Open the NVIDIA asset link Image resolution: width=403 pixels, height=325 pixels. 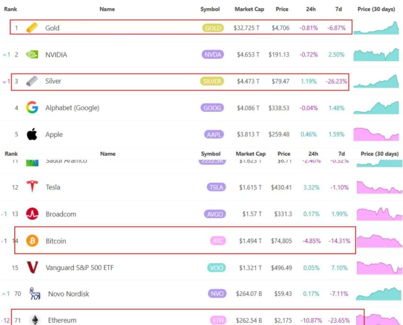[x=56, y=55]
